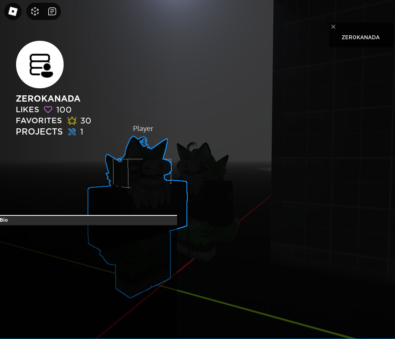This screenshot has width=395, height=339.
Task: Click the star icon next to FAVORITES
Action: pyautogui.click(x=72, y=121)
